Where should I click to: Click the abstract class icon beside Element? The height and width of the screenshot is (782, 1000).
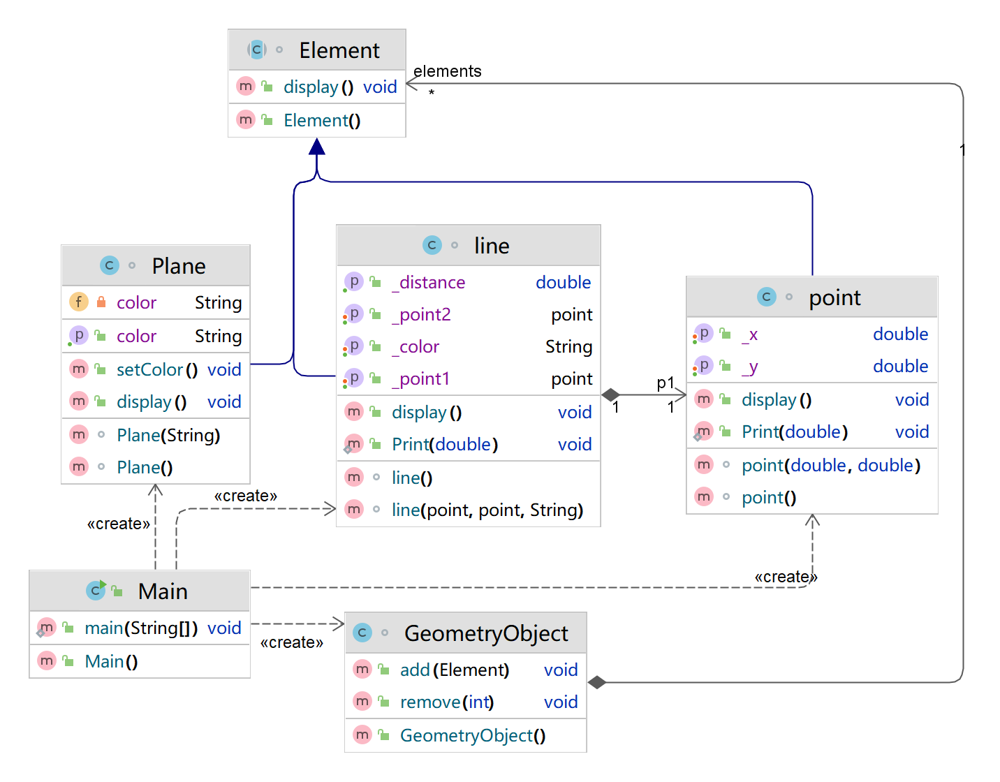[x=257, y=50]
